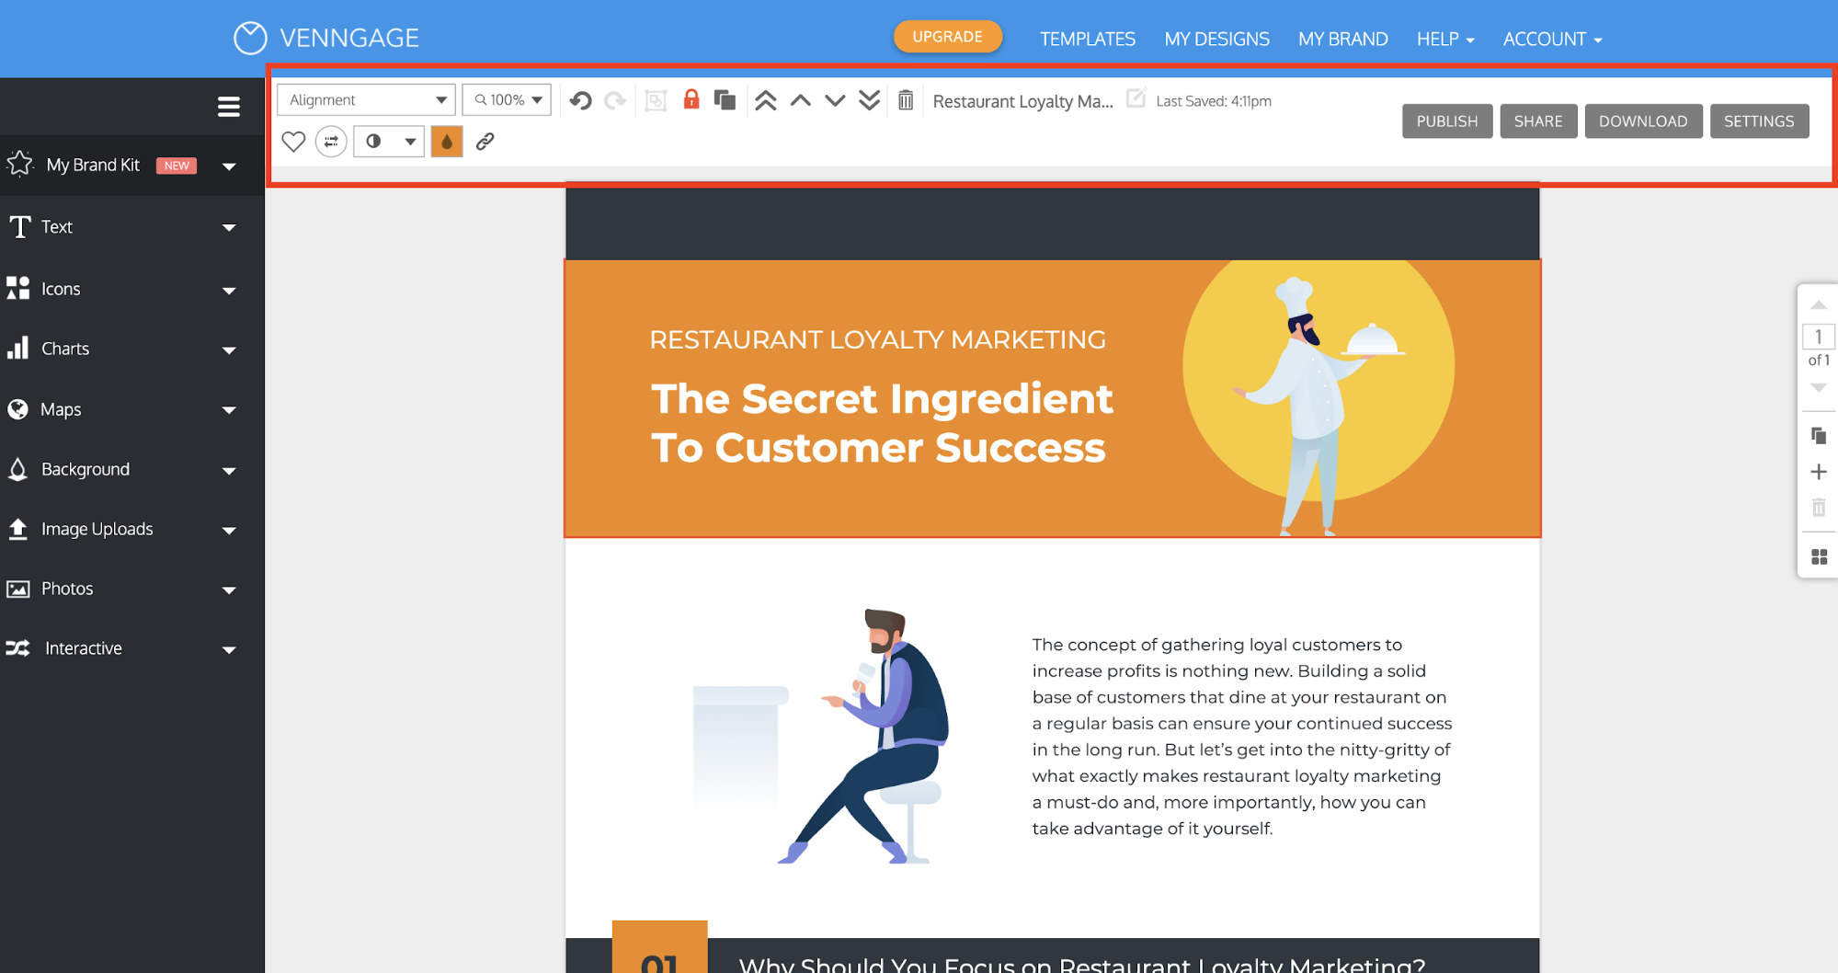The height and width of the screenshot is (973, 1838).
Task: Click the heart favorite icon
Action: click(293, 142)
